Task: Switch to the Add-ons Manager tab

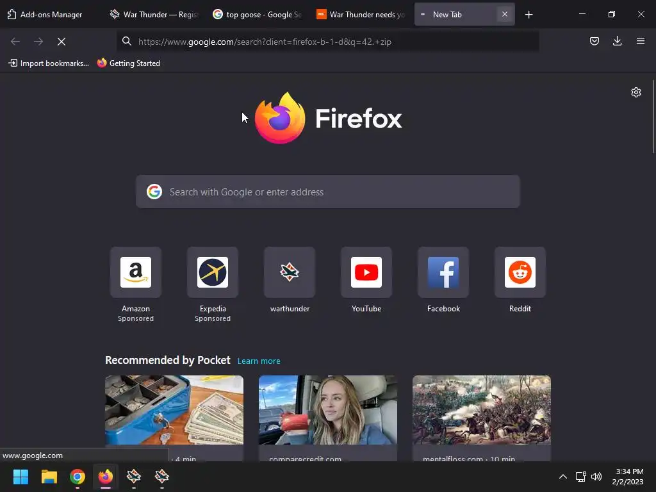Action: tap(45, 14)
